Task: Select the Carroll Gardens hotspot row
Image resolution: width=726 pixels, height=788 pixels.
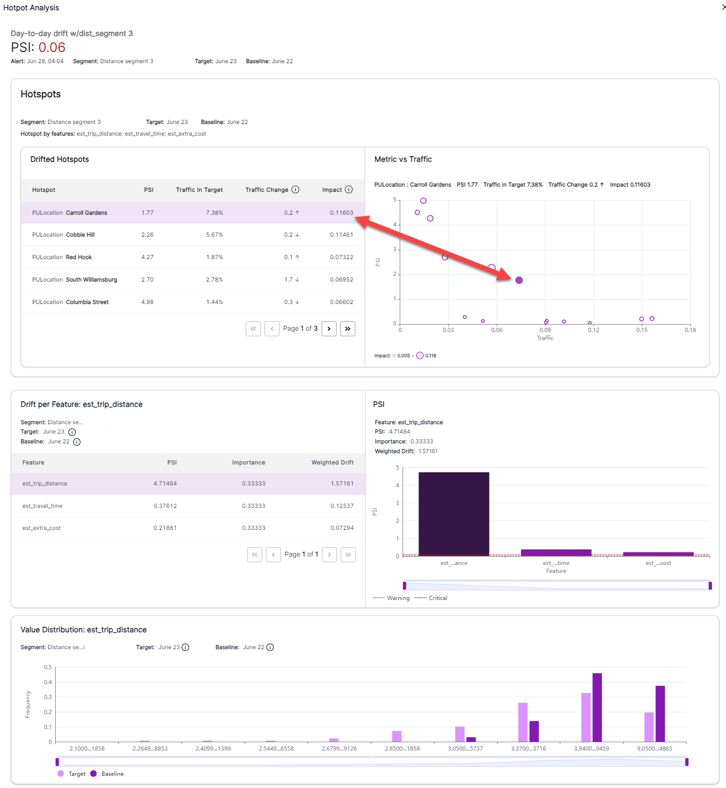Action: coord(193,213)
